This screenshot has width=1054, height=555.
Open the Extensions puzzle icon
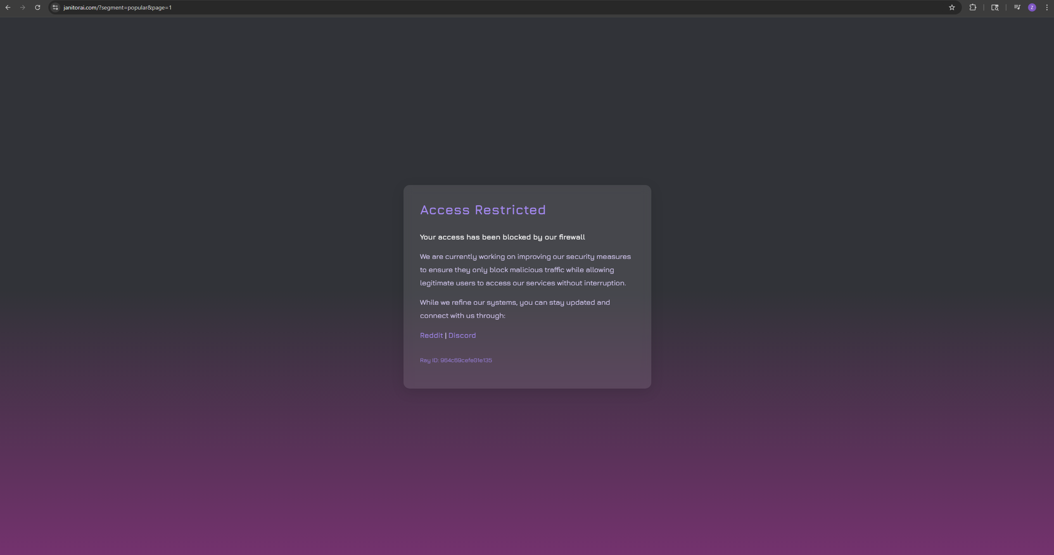(973, 7)
